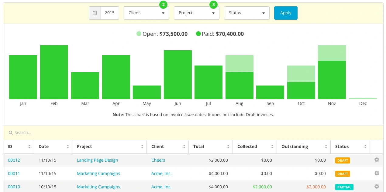The width and height of the screenshot is (386, 192).
Task: Sort invoices by Date column
Action: 44,147
